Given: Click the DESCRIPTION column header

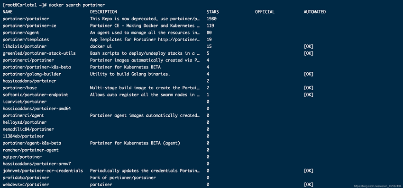Looking at the screenshot, I should [x=103, y=12].
